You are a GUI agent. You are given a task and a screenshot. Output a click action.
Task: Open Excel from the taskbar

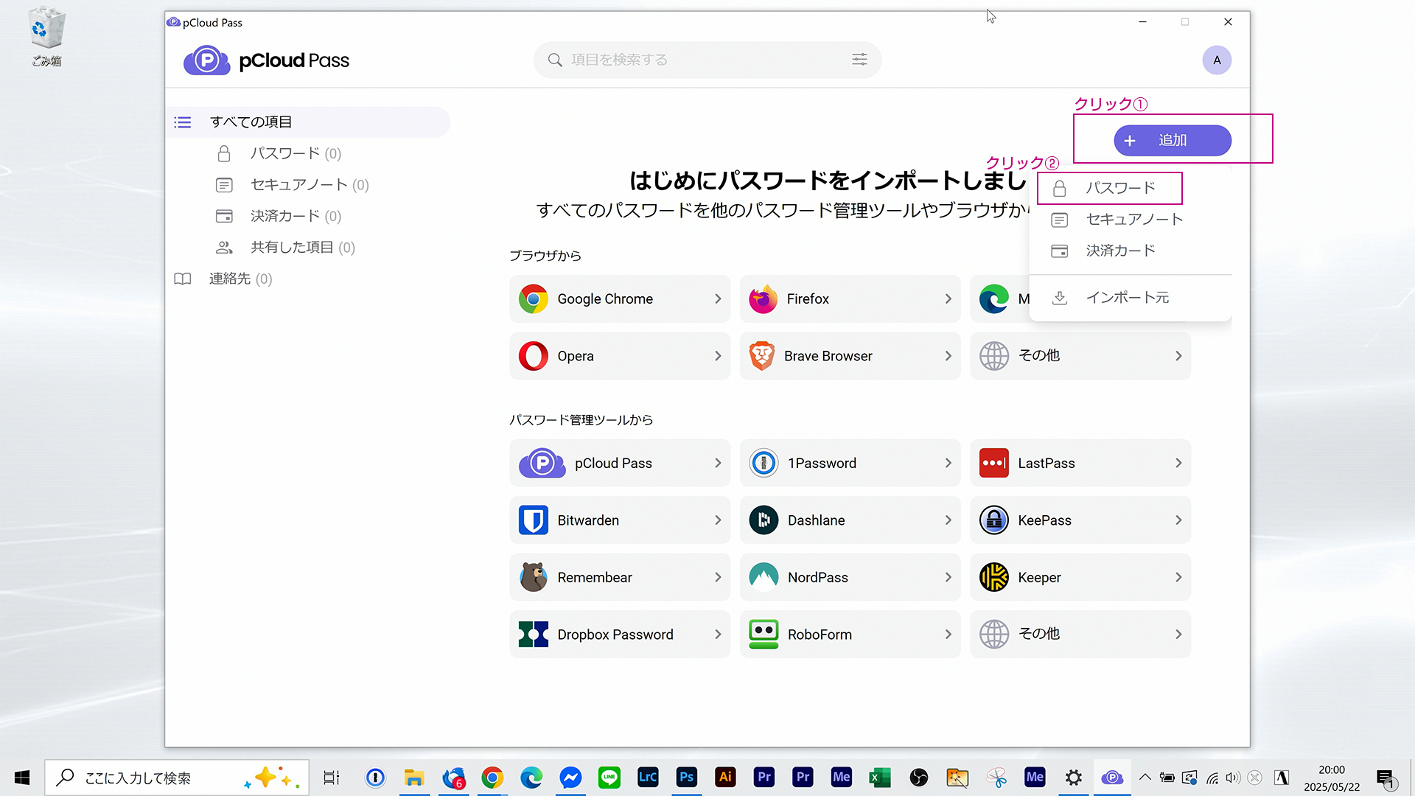tap(879, 777)
